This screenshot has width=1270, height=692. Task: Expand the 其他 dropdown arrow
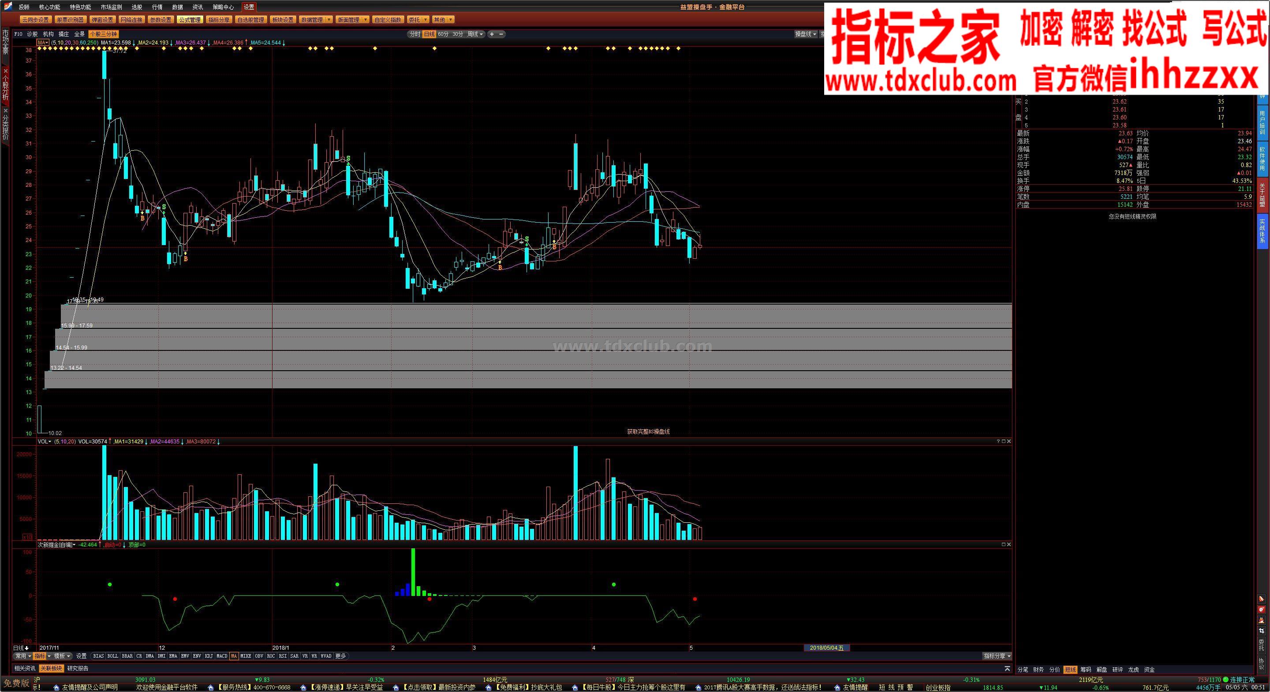451,20
